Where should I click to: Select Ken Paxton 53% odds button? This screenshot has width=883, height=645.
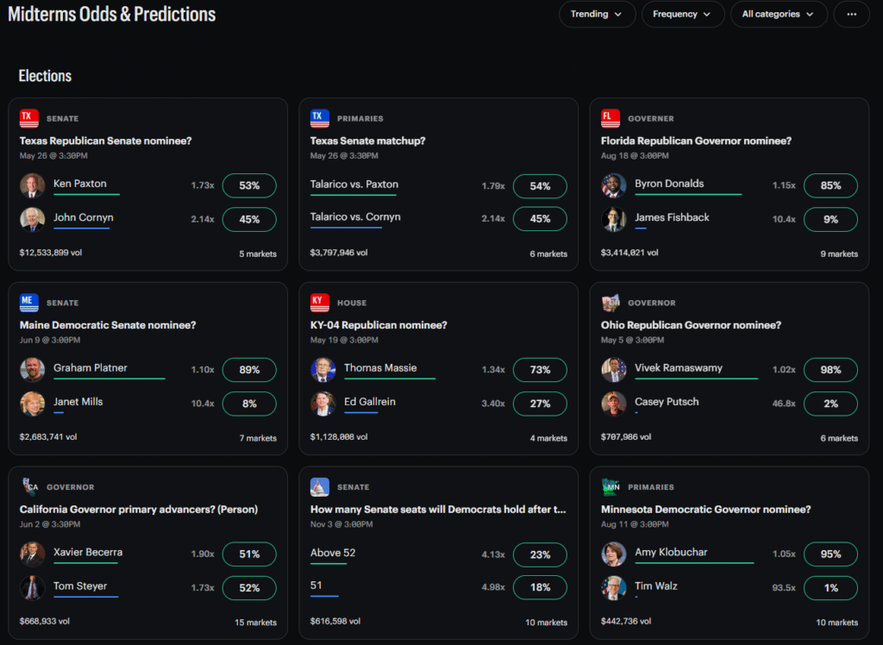(x=249, y=186)
